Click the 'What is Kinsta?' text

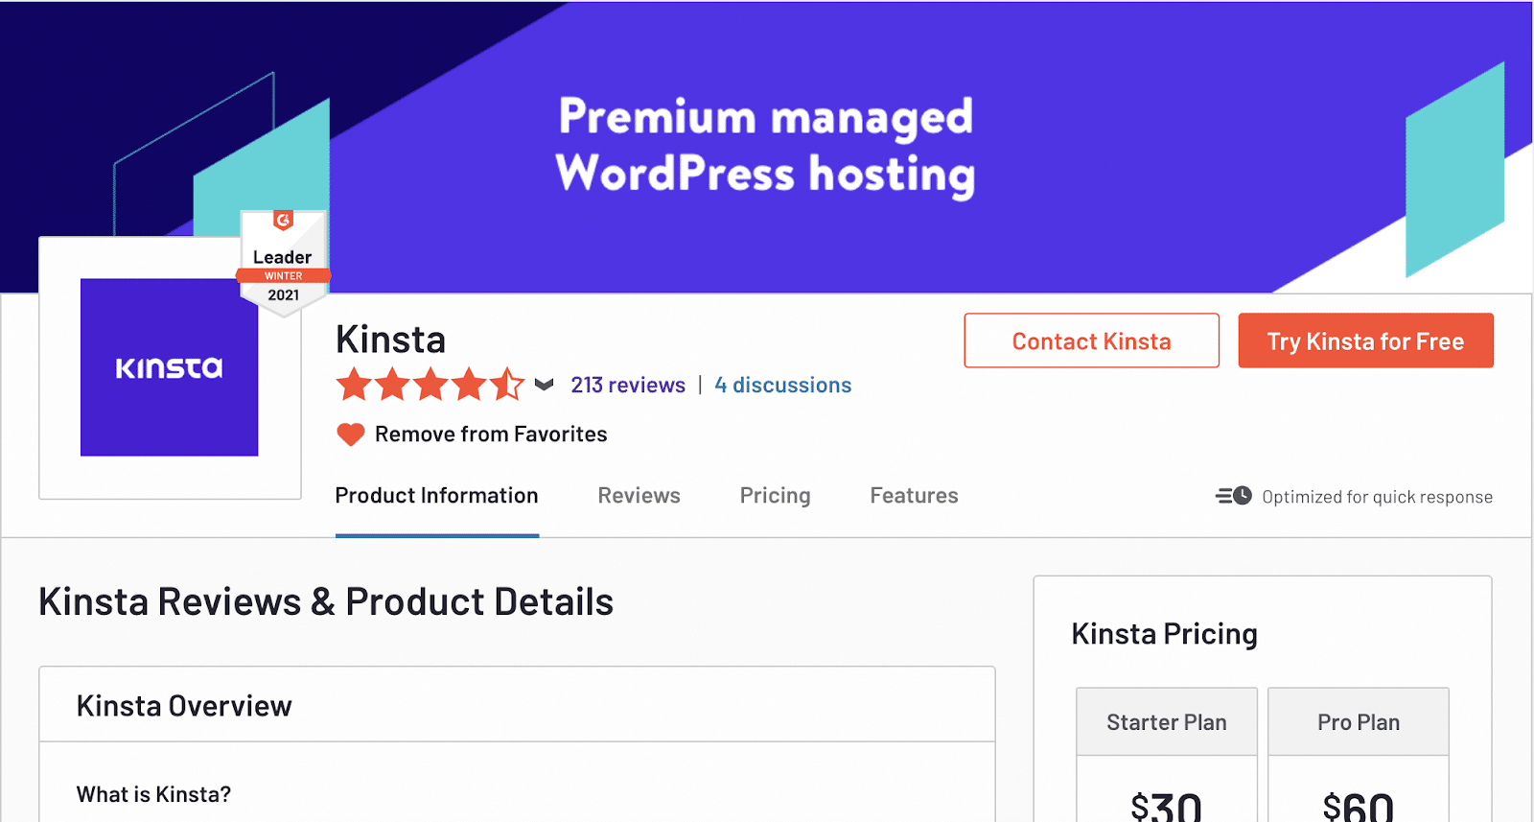(x=154, y=794)
